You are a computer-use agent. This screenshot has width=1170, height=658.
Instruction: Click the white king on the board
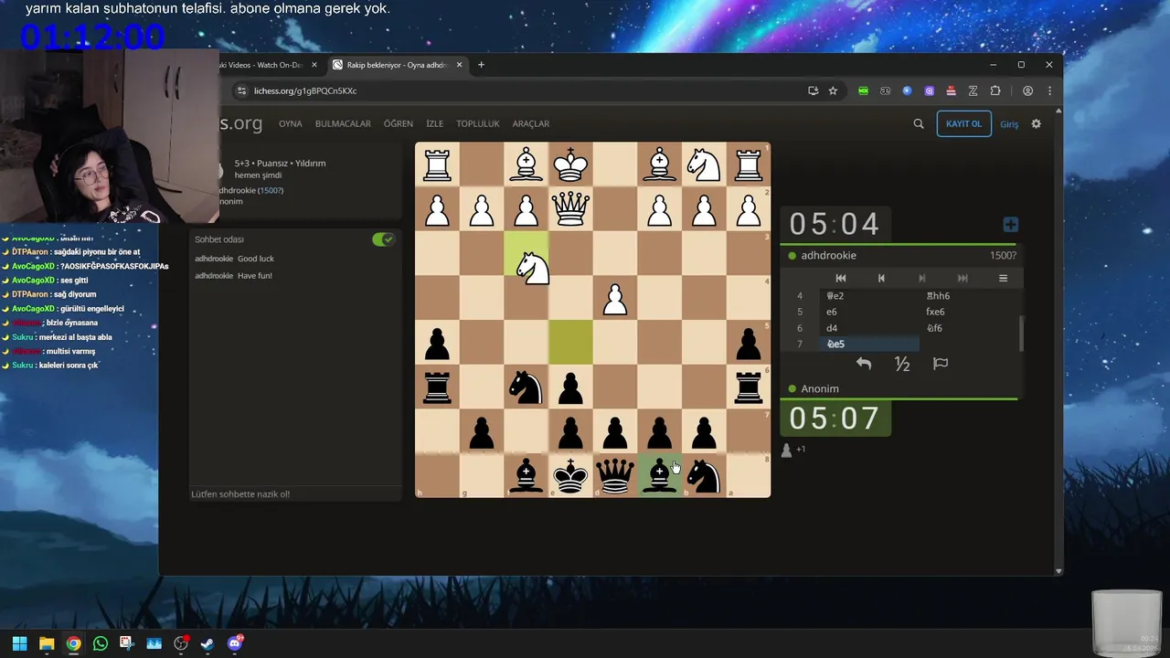(570, 164)
